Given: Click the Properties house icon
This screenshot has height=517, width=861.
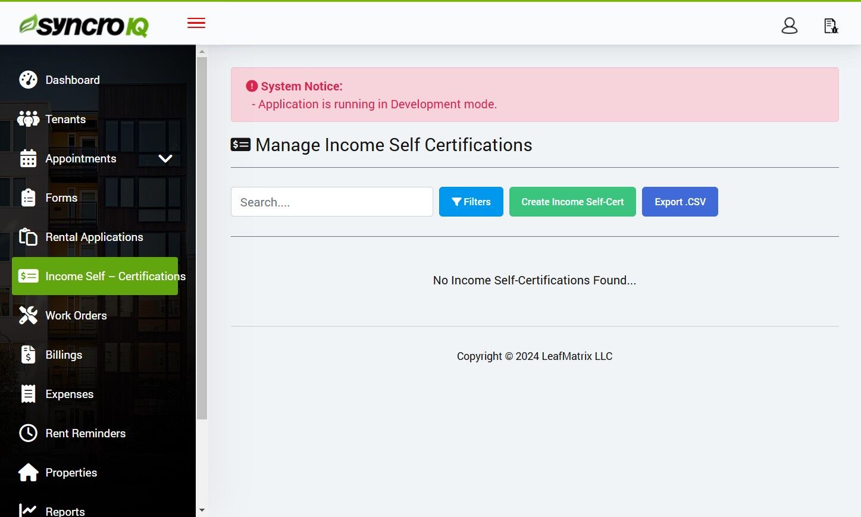Looking at the screenshot, I should [28, 472].
